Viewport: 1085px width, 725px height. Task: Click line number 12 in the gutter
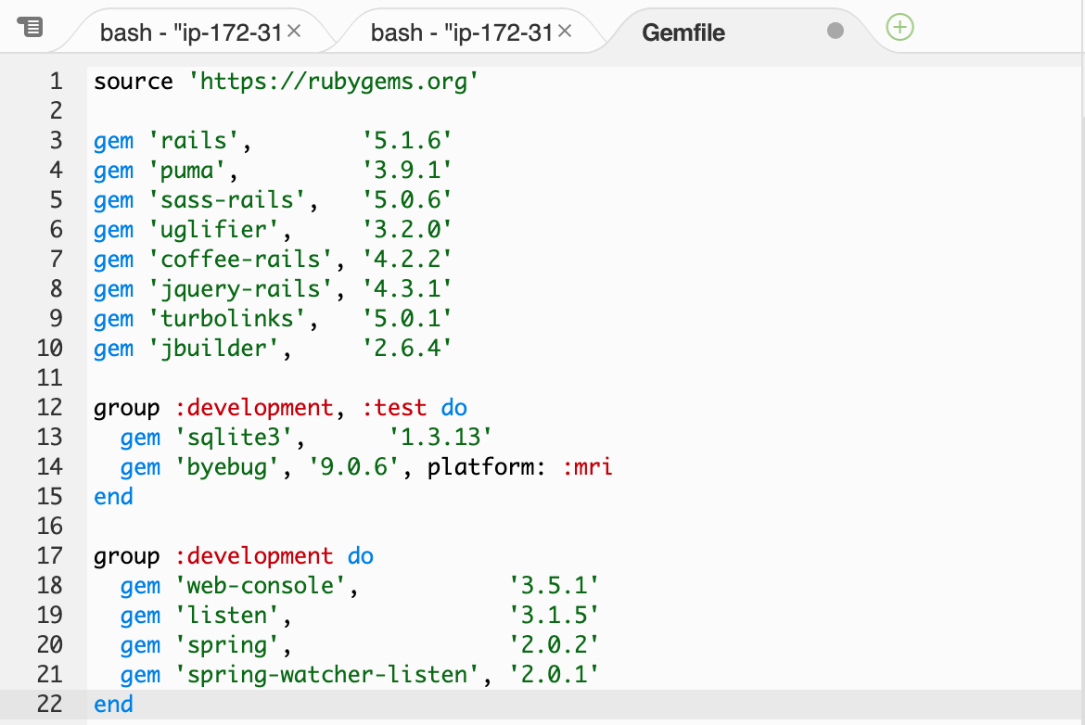pyautogui.click(x=50, y=408)
